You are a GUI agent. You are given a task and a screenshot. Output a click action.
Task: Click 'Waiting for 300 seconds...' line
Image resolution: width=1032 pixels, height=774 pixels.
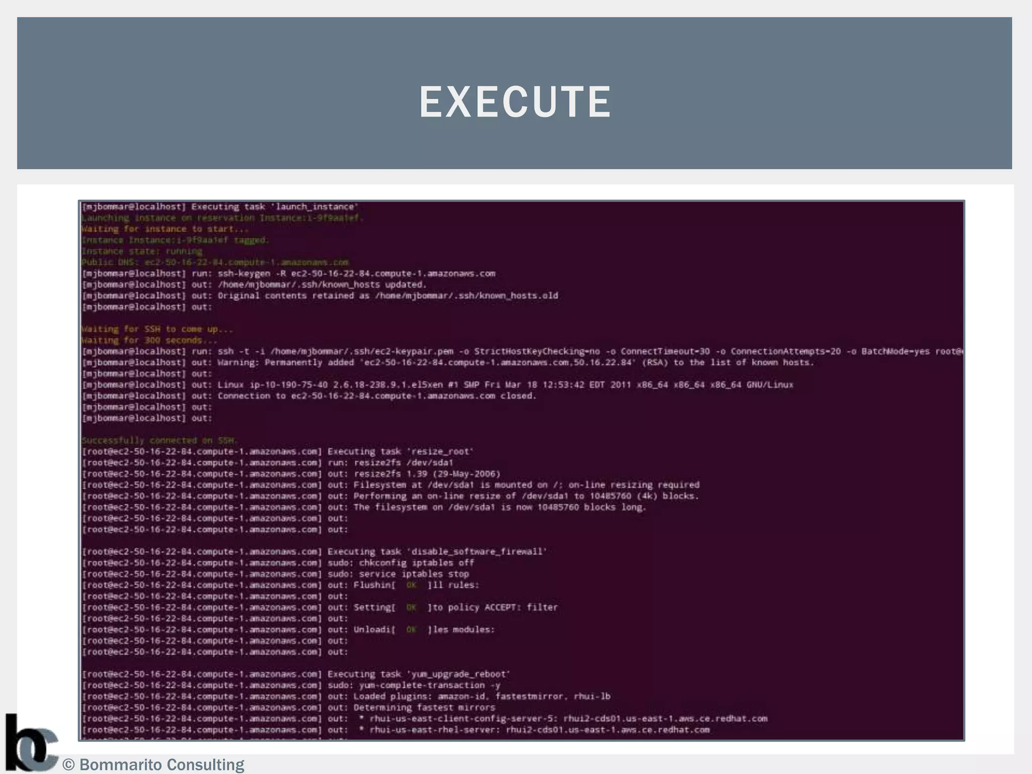point(149,340)
